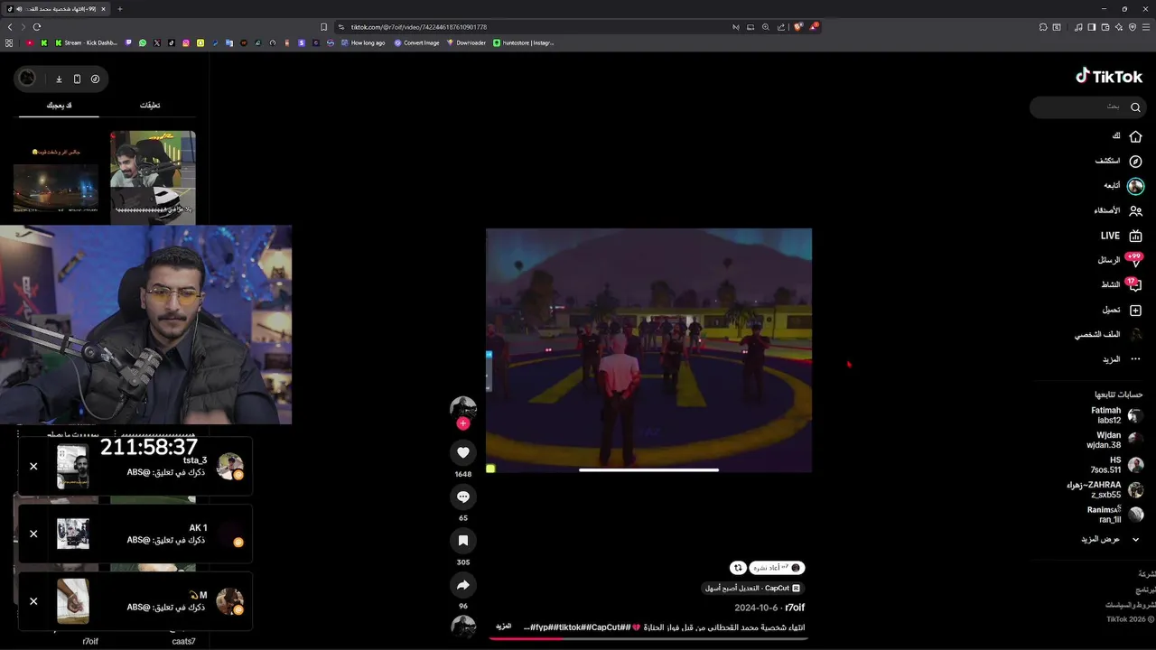The width and height of the screenshot is (1156, 650).
Task: Open the huntostore Instagram bookmark
Action: click(524, 42)
